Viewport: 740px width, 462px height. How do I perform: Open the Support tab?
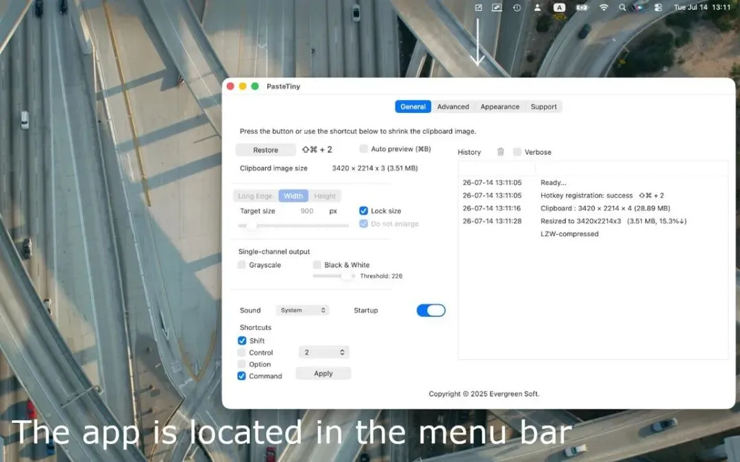pyautogui.click(x=543, y=107)
